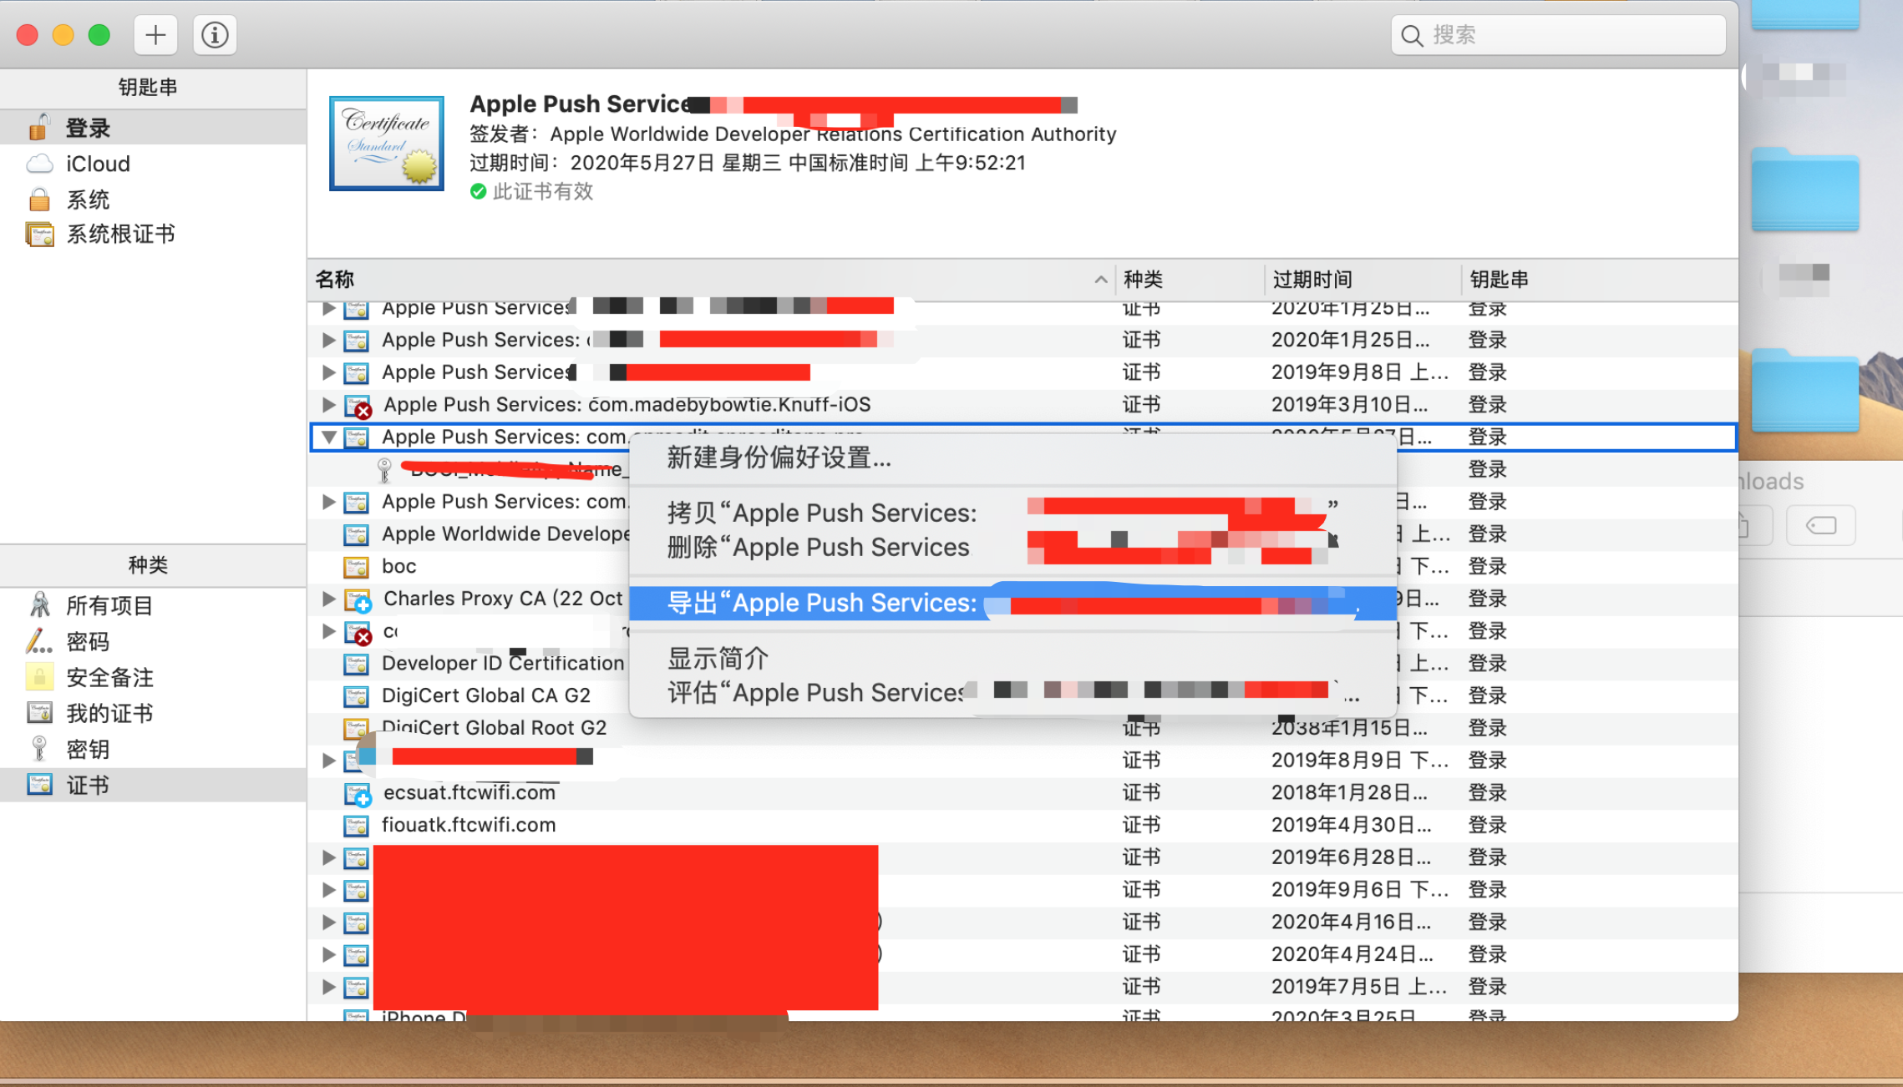Image resolution: width=1903 pixels, height=1087 pixels.
Task: Show the My Certificates category
Action: click(x=109, y=713)
